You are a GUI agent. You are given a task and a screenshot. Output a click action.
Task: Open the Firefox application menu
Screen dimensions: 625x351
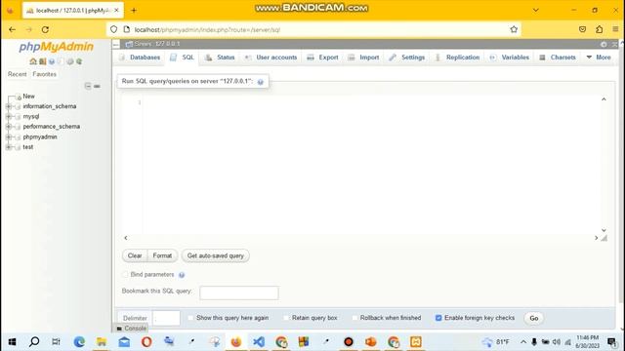click(616, 29)
